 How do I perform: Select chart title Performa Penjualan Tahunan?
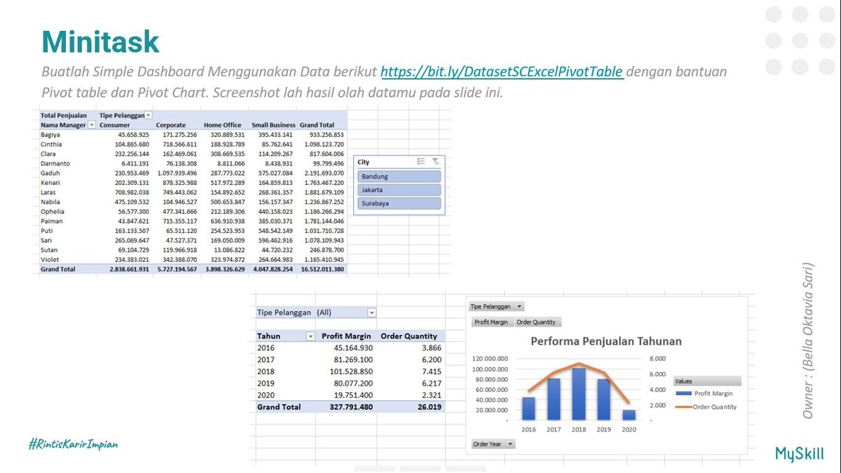[606, 341]
